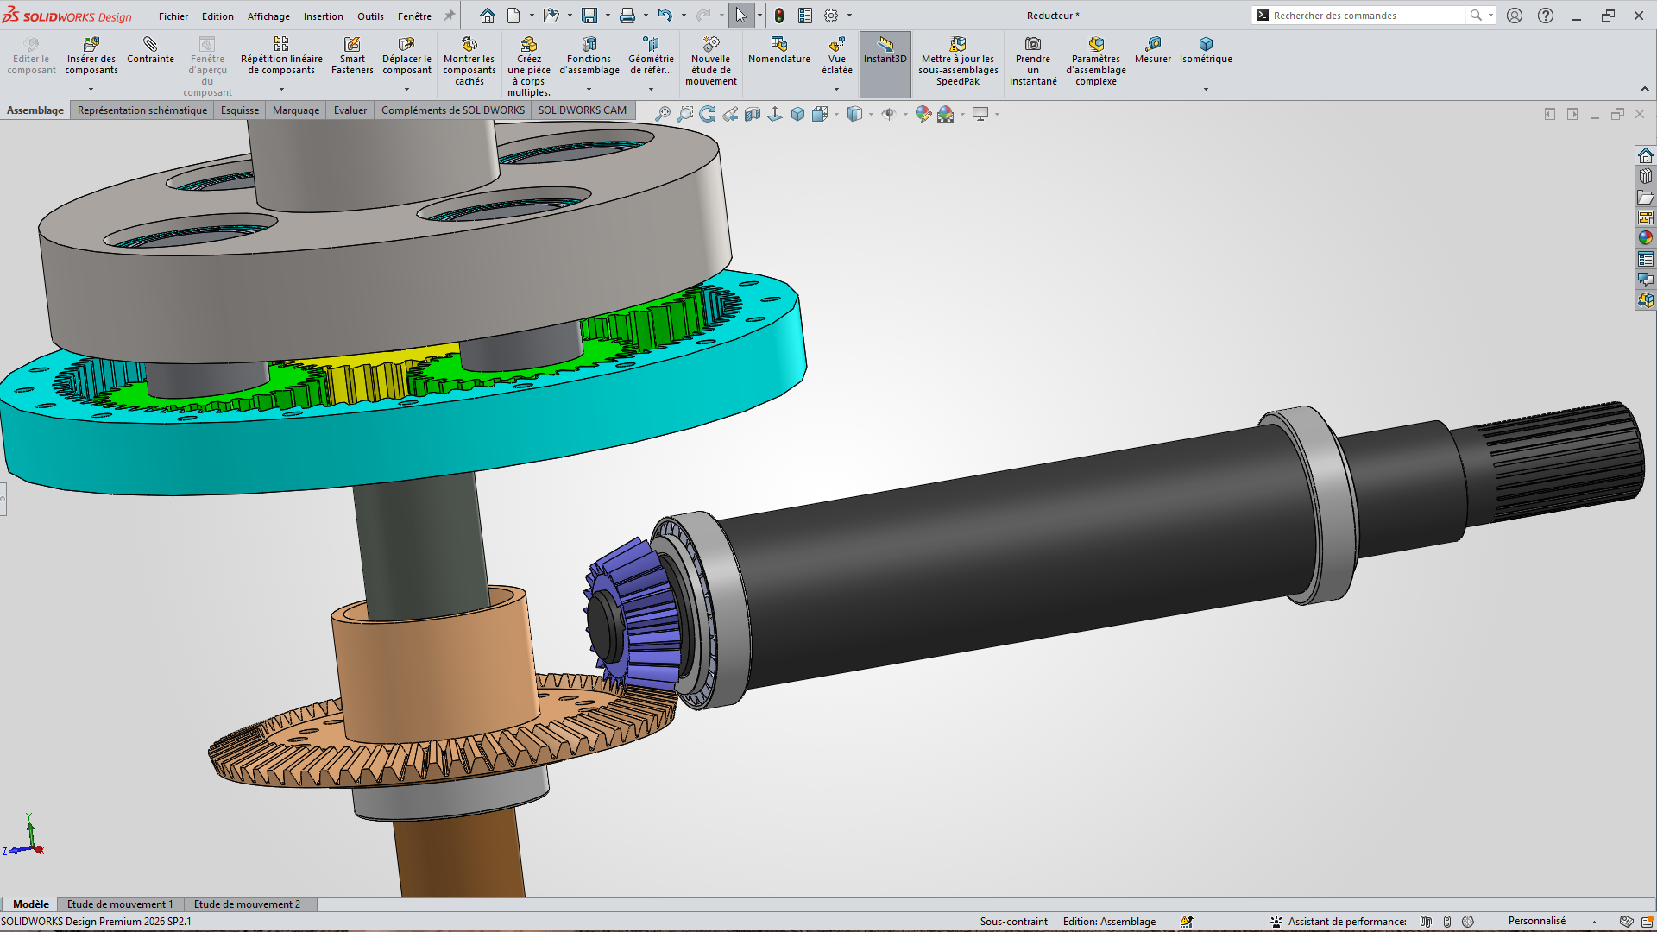Click Mettre à jour sous-assemblages SpeedPak
This screenshot has height=932, width=1657.
click(x=958, y=60)
